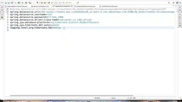182x102 pixels.
Task: Click the username value 'root'
Action: (x=49, y=14)
